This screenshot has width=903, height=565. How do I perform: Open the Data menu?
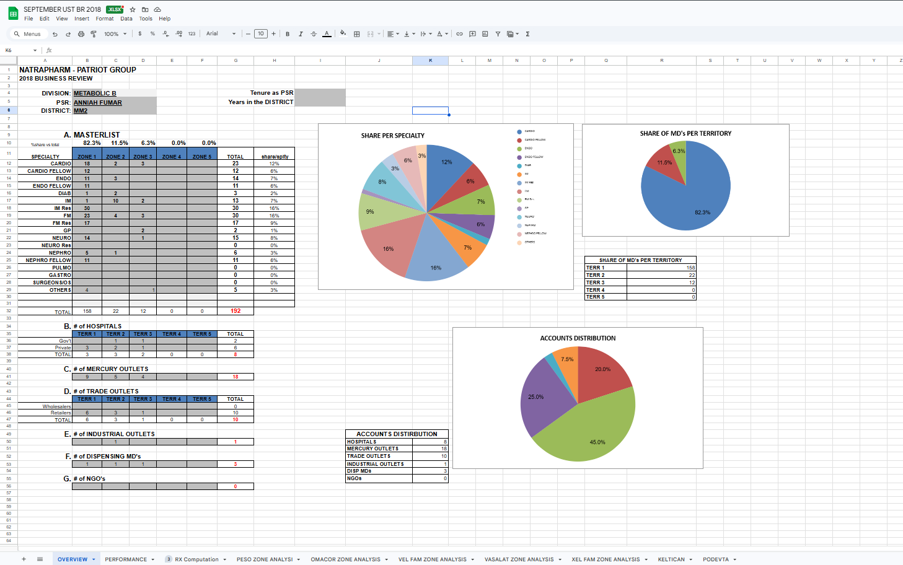126,19
